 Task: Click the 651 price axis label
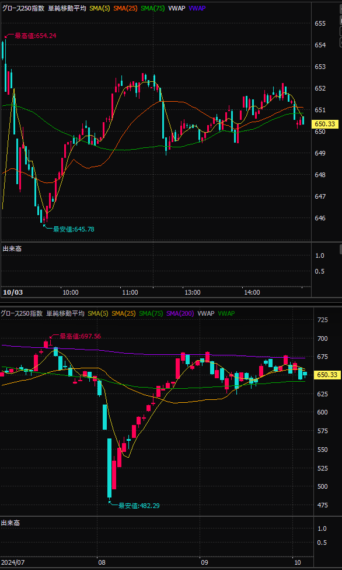tap(320, 110)
